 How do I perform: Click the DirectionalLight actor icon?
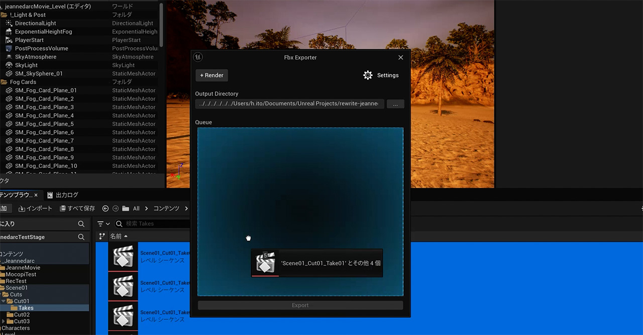(9, 23)
